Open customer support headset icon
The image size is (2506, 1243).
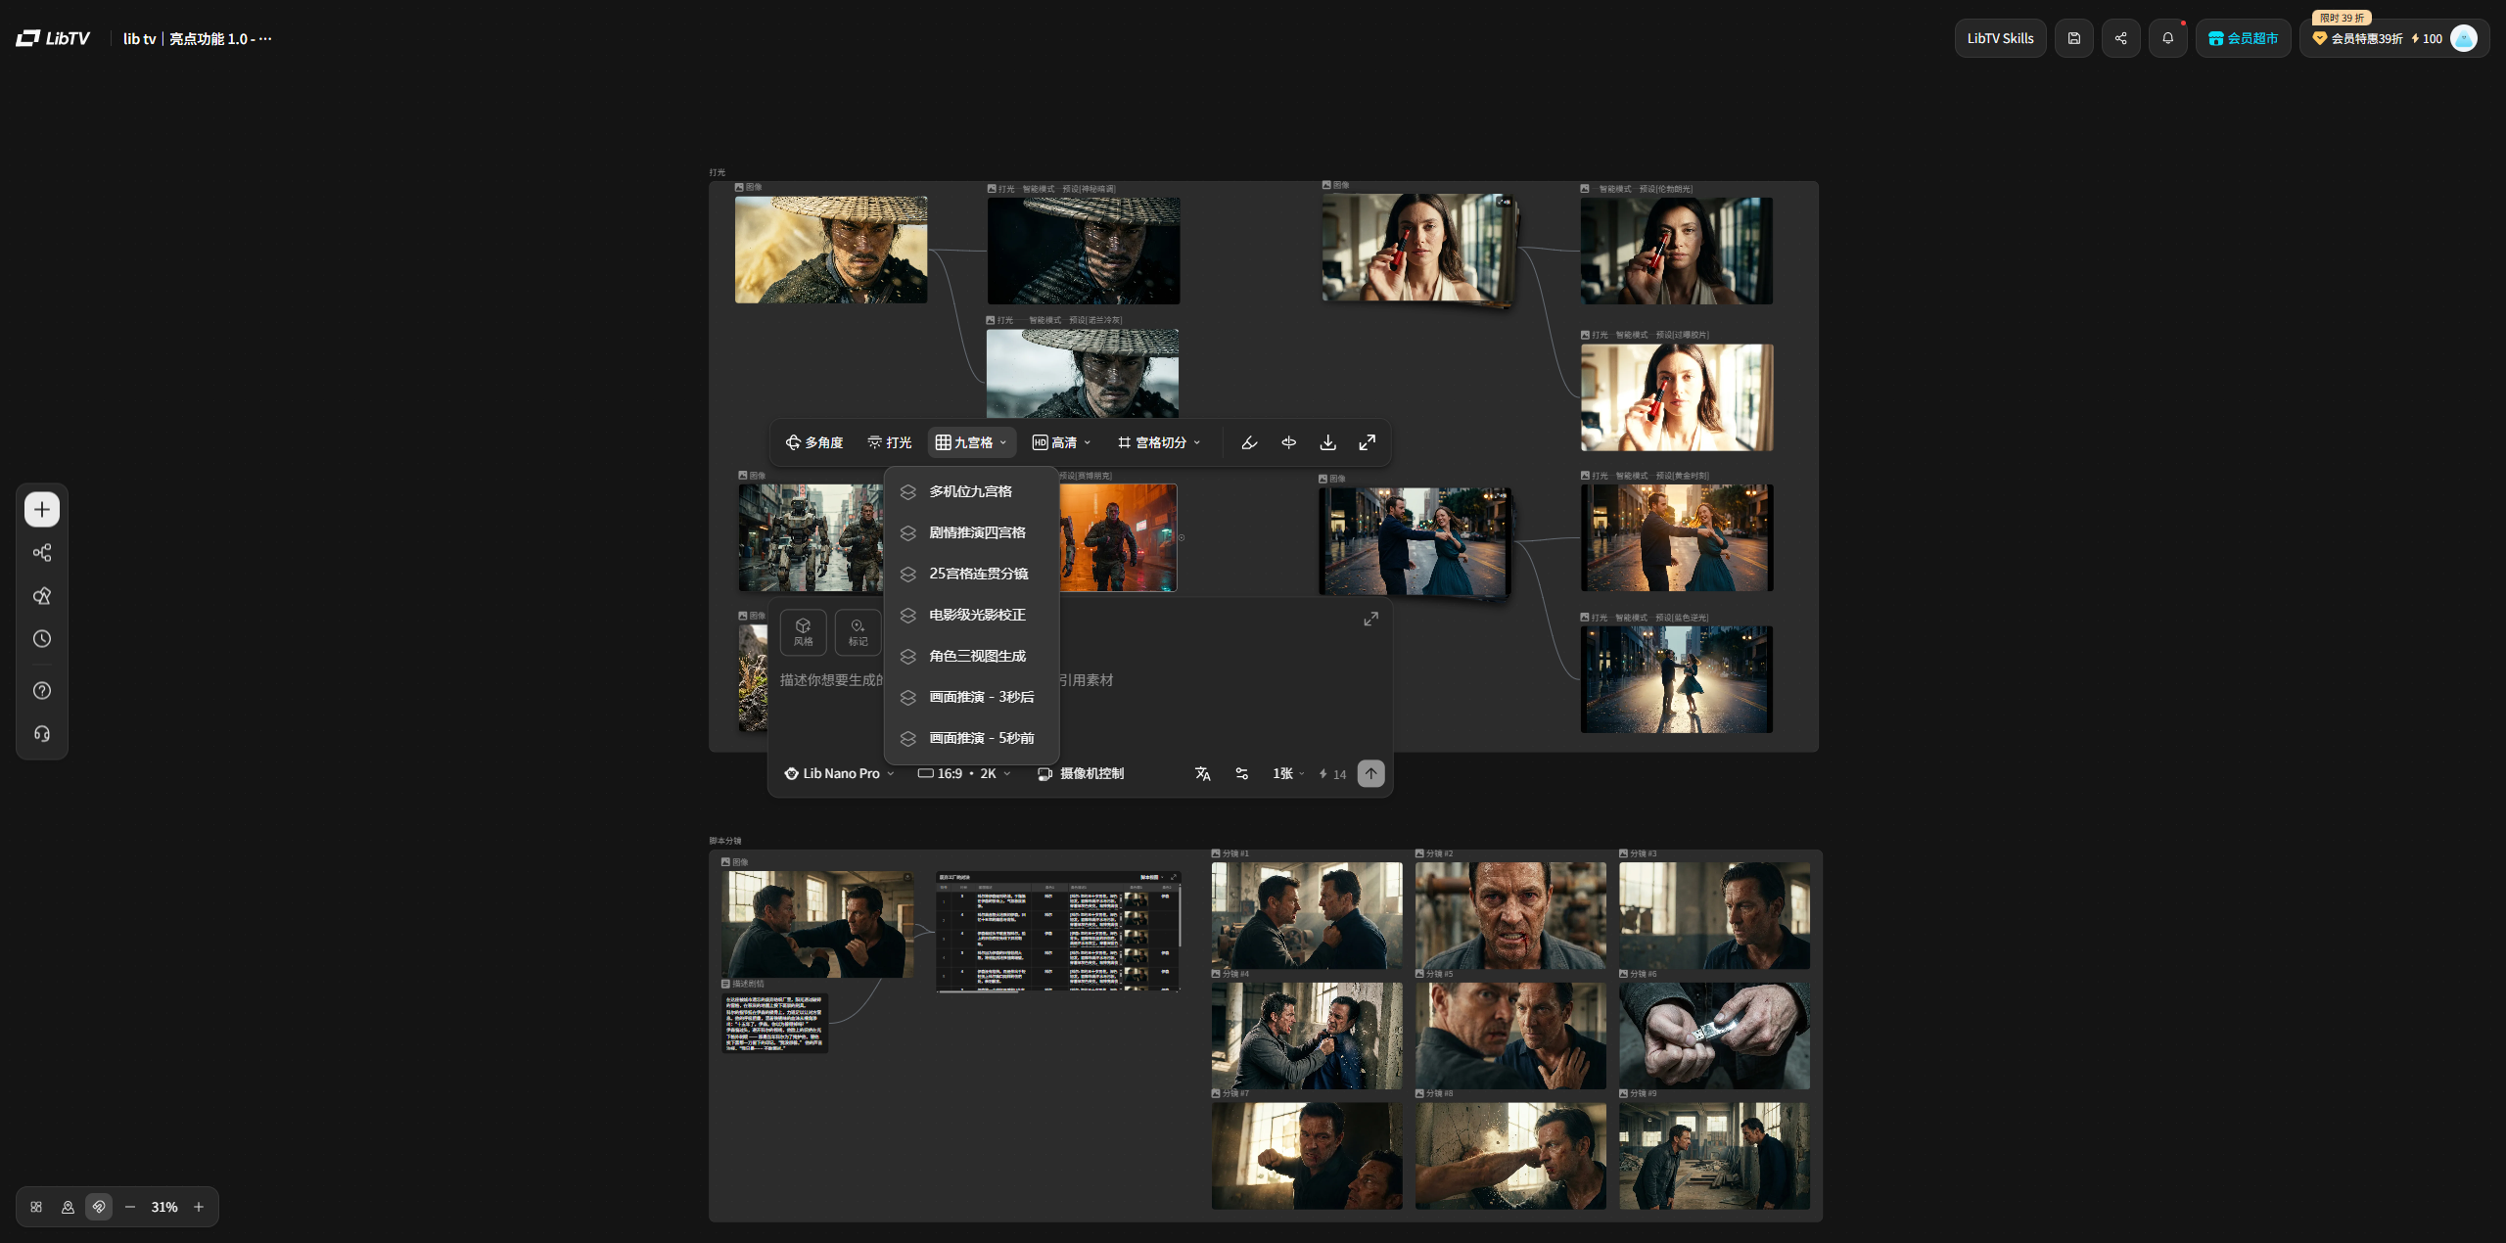click(x=42, y=734)
